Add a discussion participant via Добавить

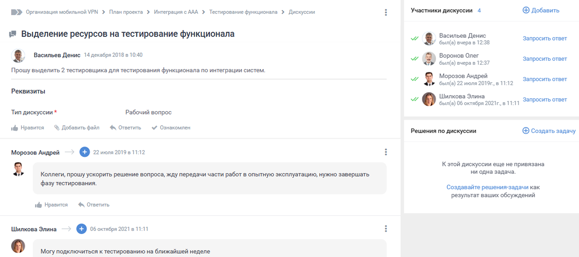[541, 10]
